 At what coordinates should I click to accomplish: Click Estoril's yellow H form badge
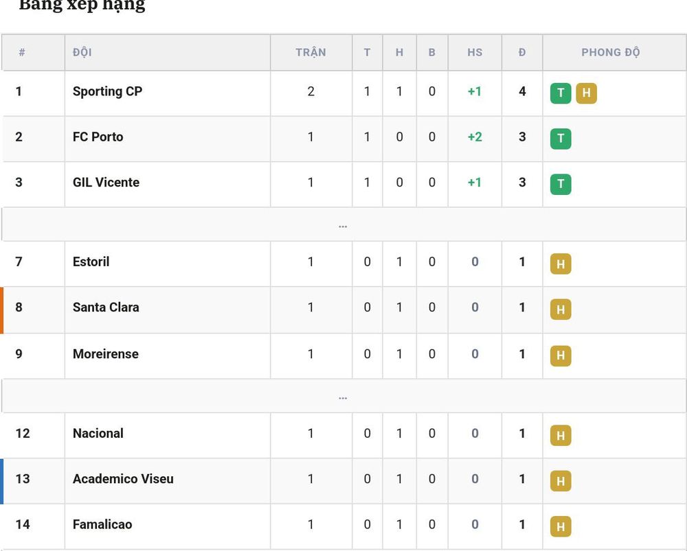pyautogui.click(x=561, y=263)
